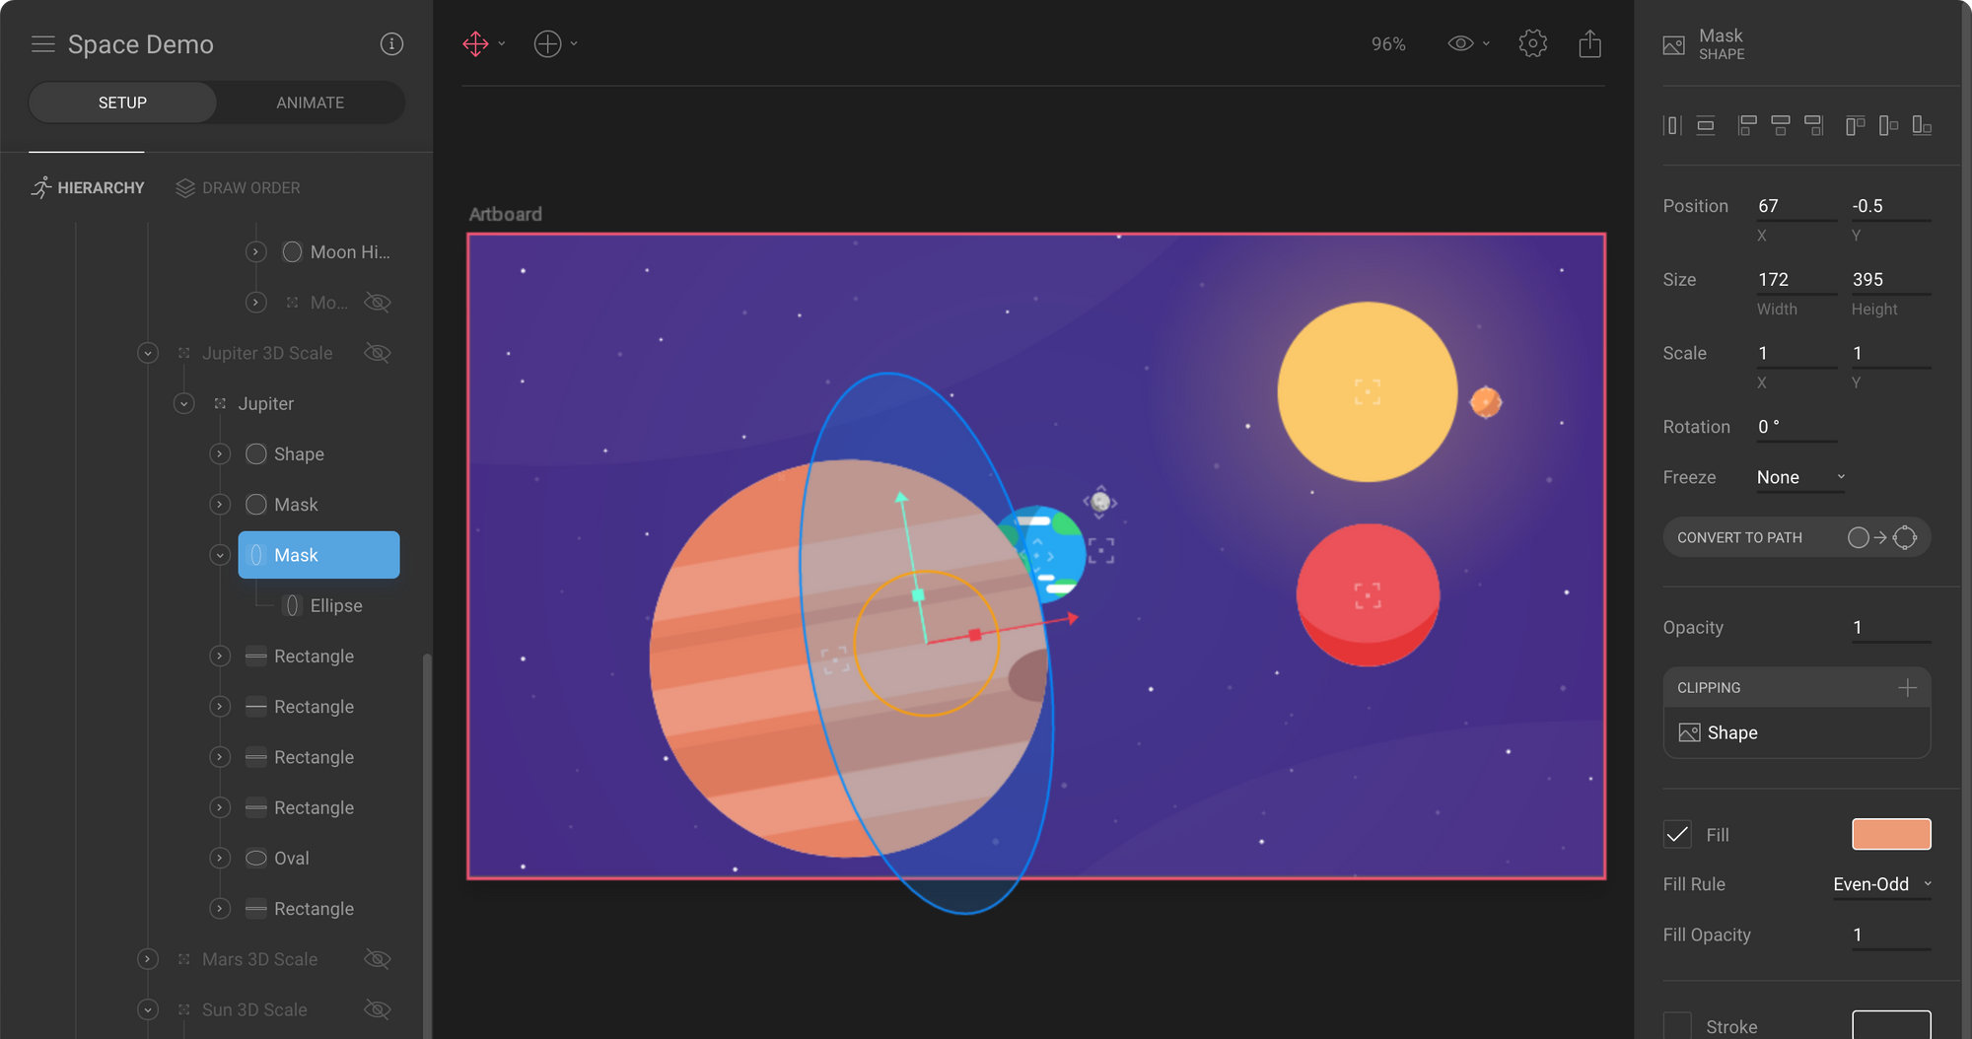Click the file info icon
This screenshot has height=1039, width=1972.
(x=391, y=44)
